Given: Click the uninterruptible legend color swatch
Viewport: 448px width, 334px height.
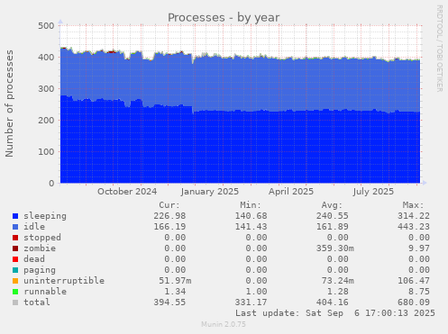Looking at the screenshot, I should pyautogui.click(x=15, y=281).
